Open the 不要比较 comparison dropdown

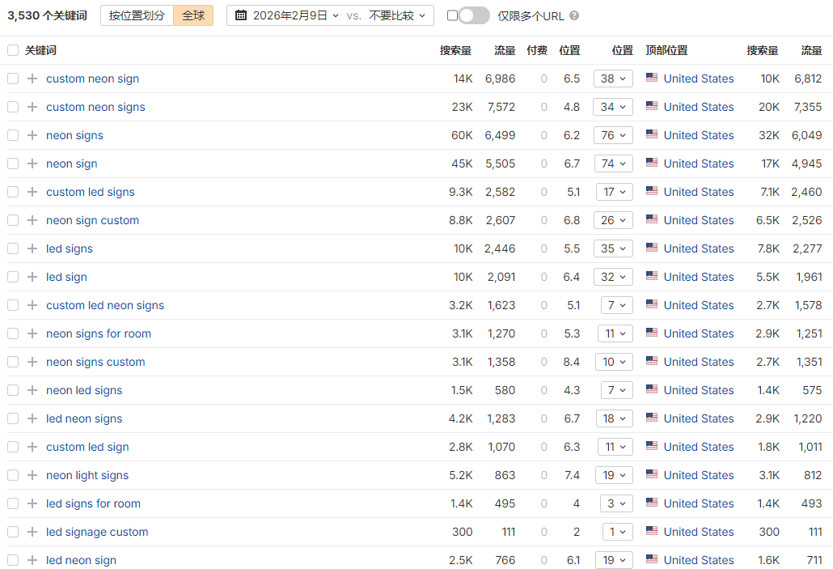(397, 15)
